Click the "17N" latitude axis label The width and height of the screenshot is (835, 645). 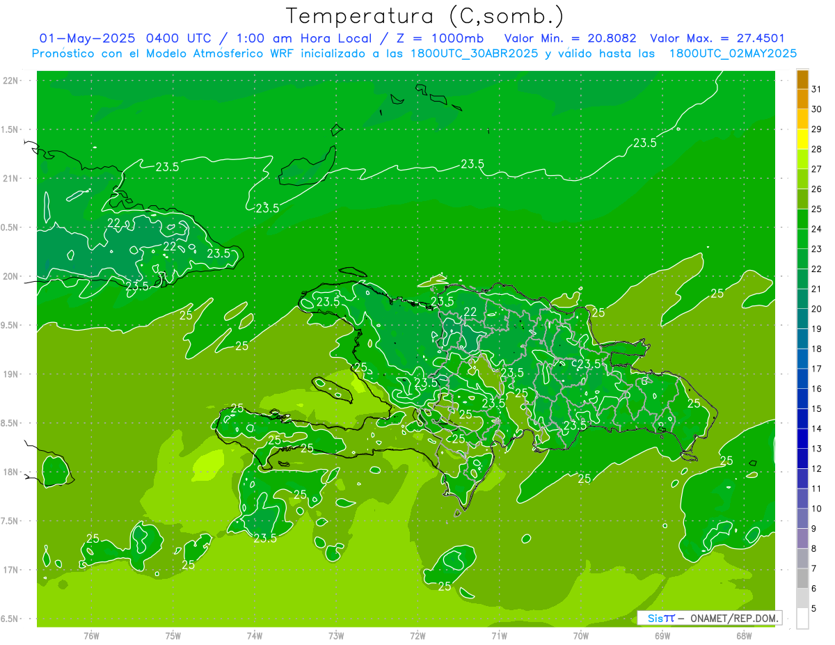tap(11, 570)
